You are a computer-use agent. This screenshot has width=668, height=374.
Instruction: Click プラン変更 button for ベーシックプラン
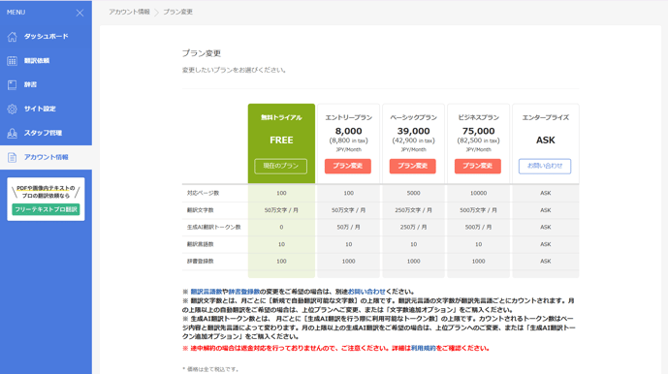pyautogui.click(x=412, y=166)
